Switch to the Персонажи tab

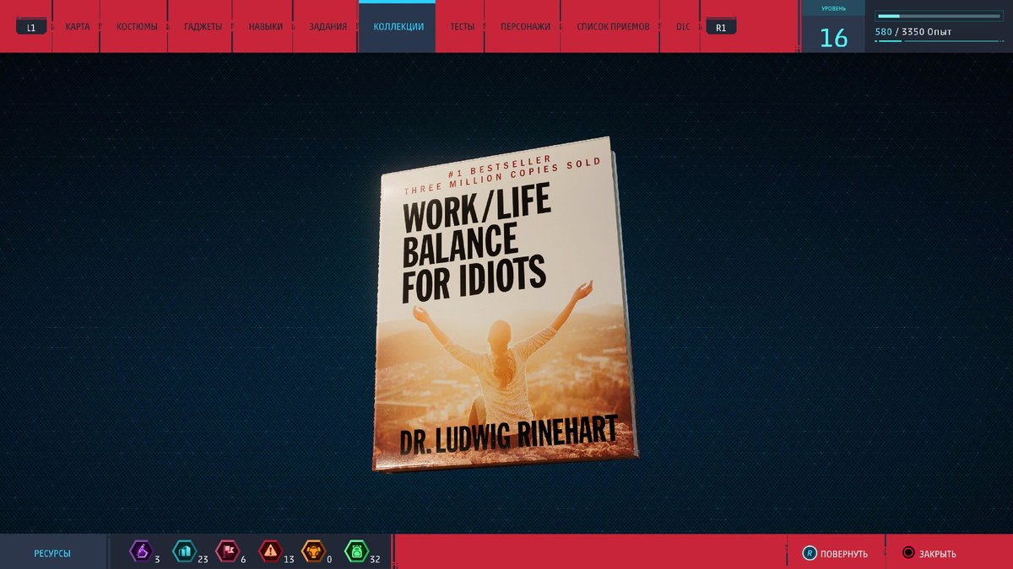[x=525, y=27]
